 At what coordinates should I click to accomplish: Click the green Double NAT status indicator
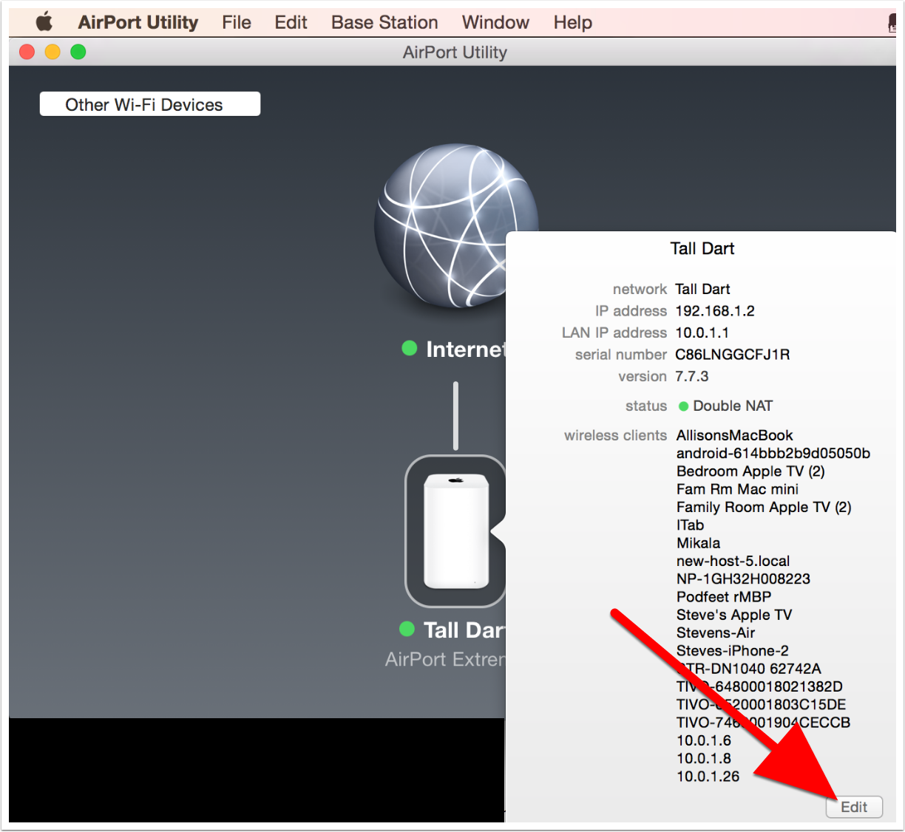click(x=684, y=406)
